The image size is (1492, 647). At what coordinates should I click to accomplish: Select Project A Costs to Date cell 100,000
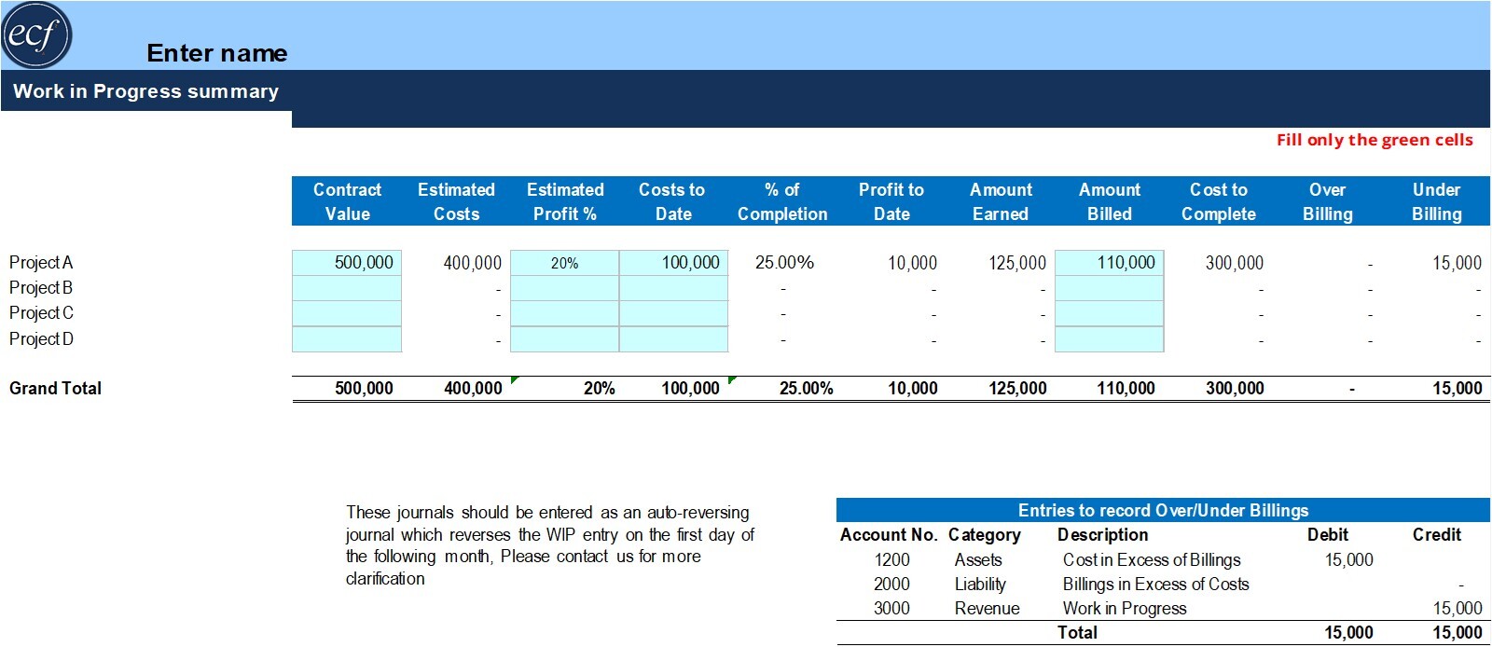[674, 263]
